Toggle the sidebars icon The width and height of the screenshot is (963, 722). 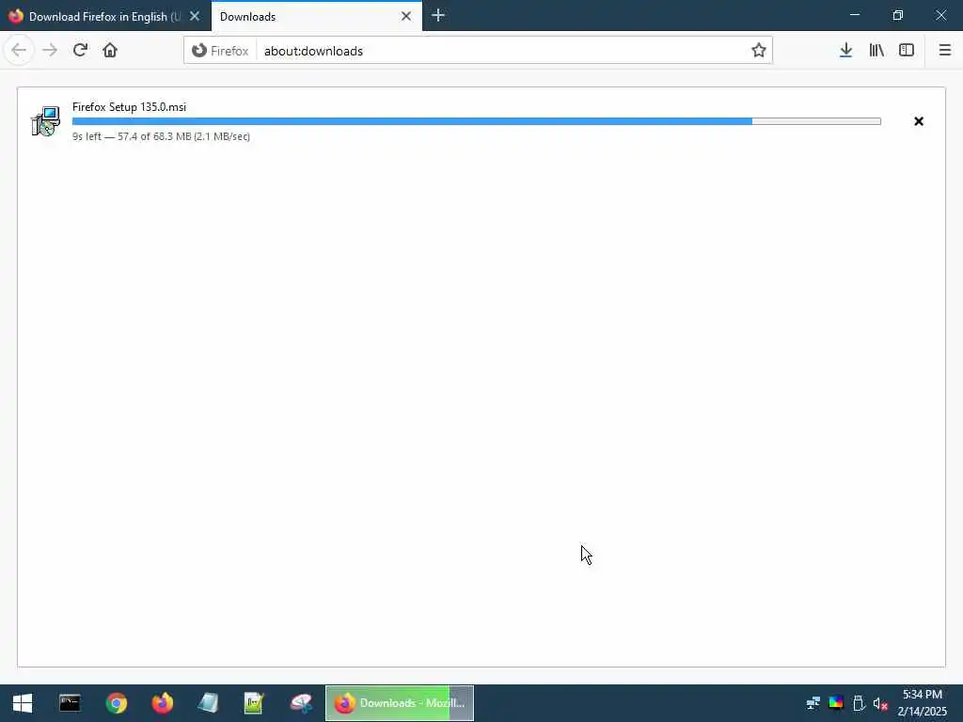point(907,51)
